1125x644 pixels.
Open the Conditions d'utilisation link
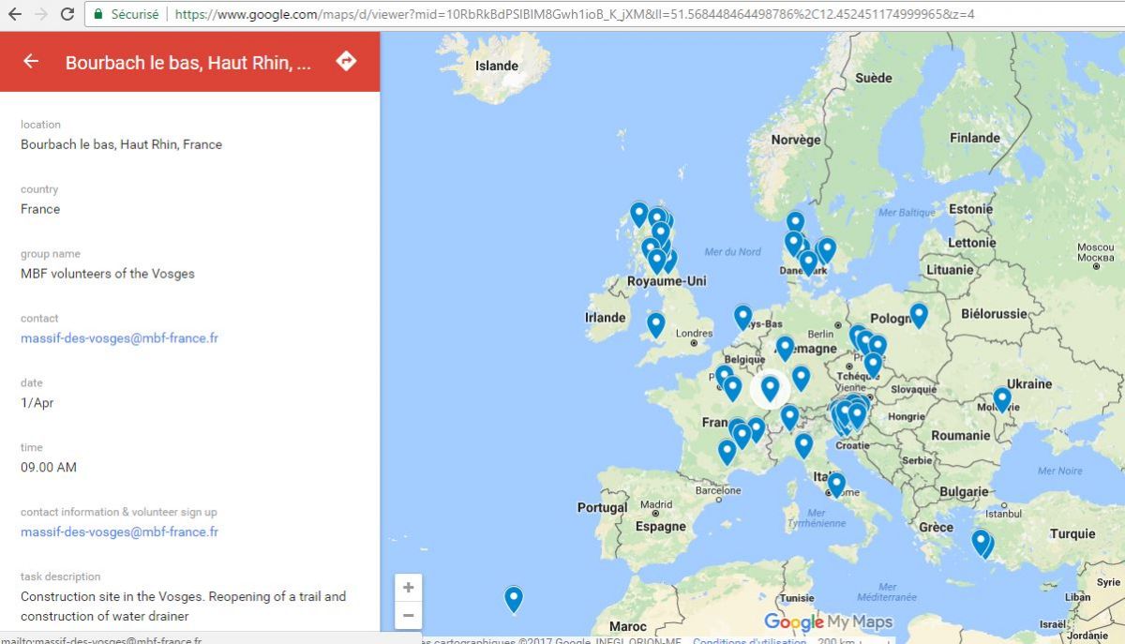point(750,641)
